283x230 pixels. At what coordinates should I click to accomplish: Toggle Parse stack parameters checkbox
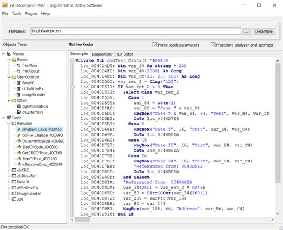click(155, 45)
